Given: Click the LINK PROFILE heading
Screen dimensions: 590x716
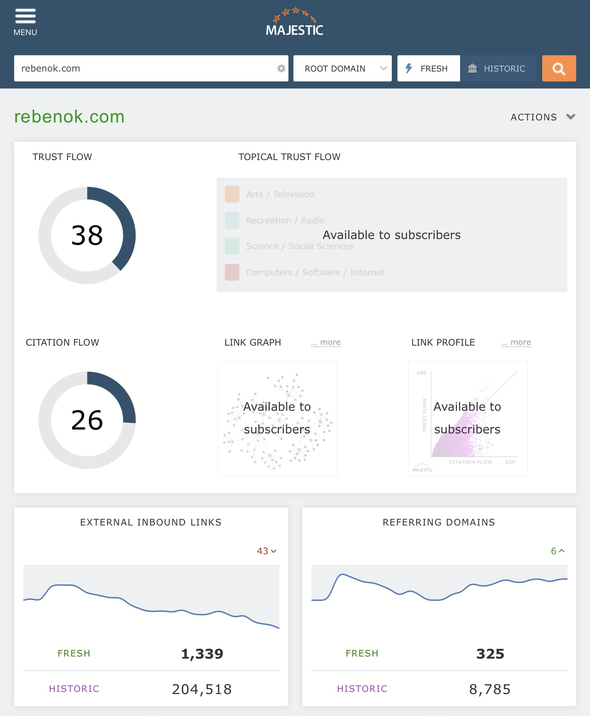Looking at the screenshot, I should click(443, 342).
